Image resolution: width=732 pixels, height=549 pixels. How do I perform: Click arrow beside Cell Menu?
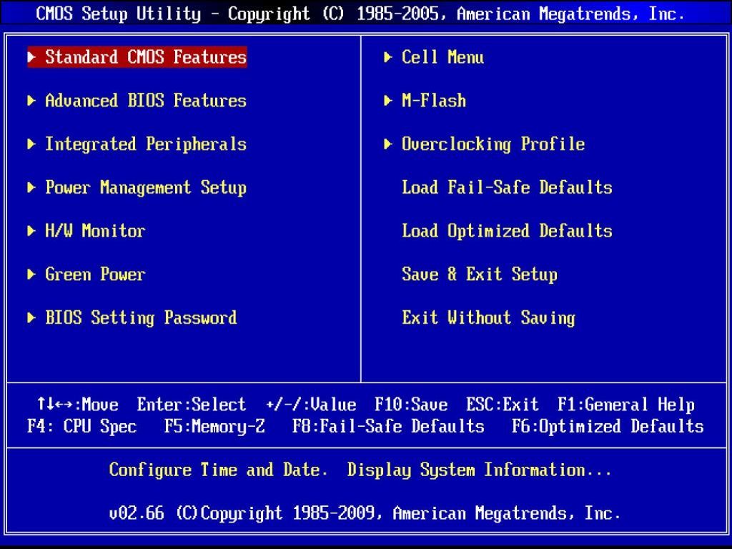(x=388, y=57)
